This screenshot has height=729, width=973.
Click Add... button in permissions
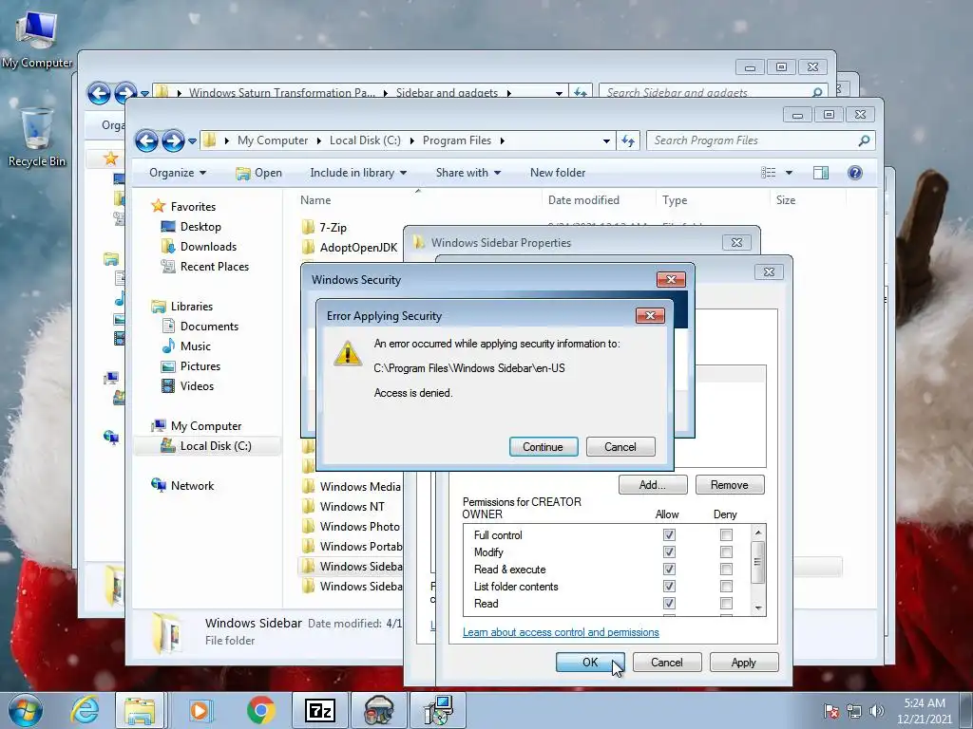click(x=652, y=485)
